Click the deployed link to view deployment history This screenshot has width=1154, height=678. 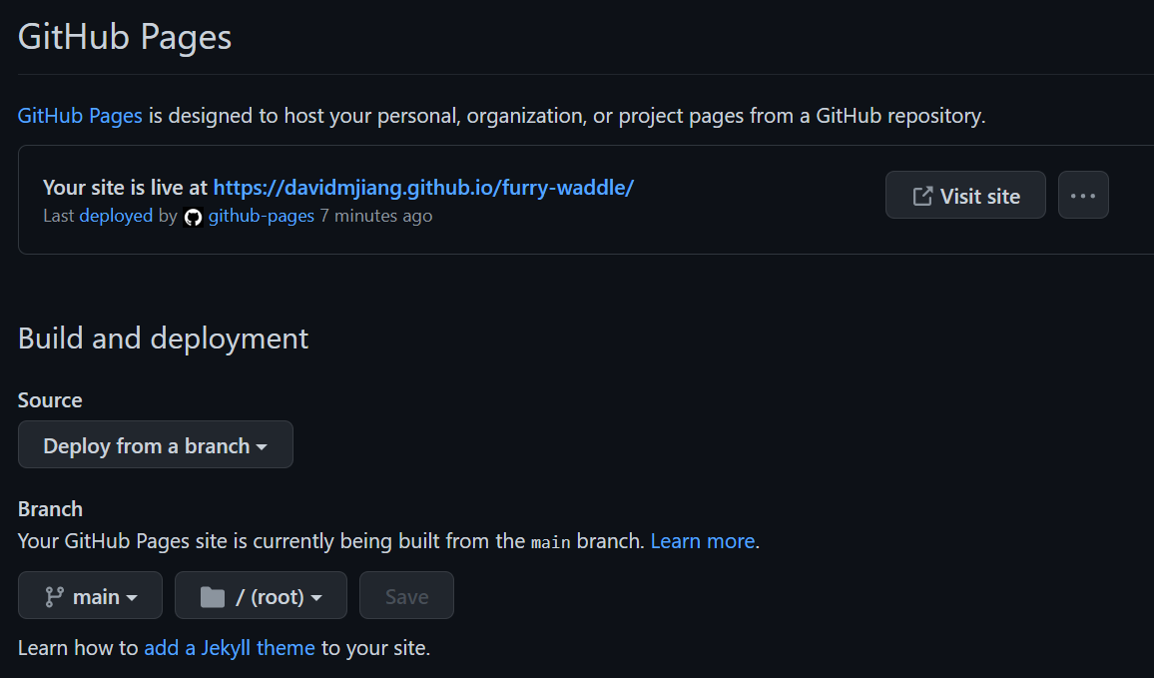(116, 216)
